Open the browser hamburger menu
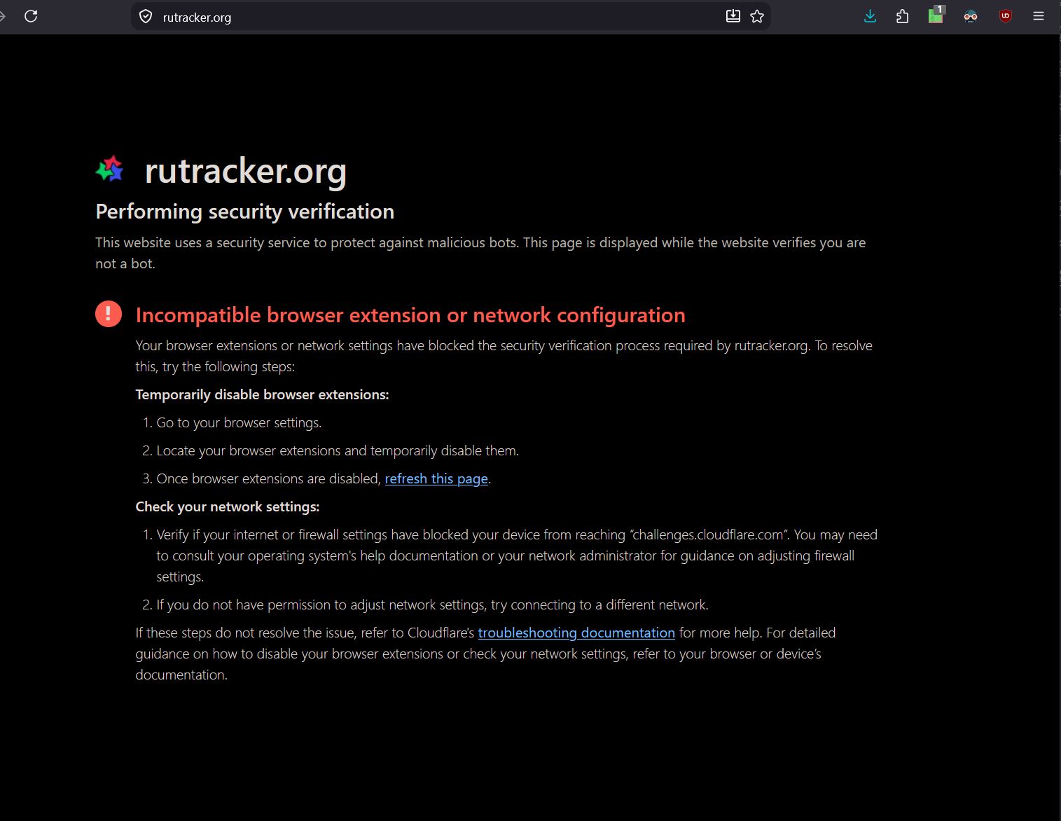The image size is (1061, 821). coord(1039,16)
